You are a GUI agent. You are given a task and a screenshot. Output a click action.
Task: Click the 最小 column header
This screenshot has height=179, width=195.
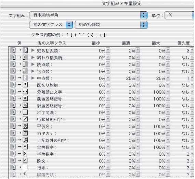coord(96,43)
